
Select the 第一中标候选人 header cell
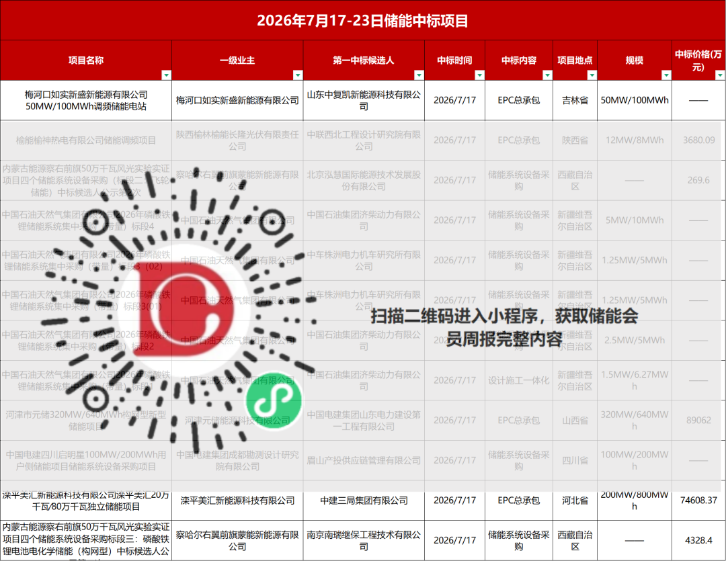coord(364,60)
